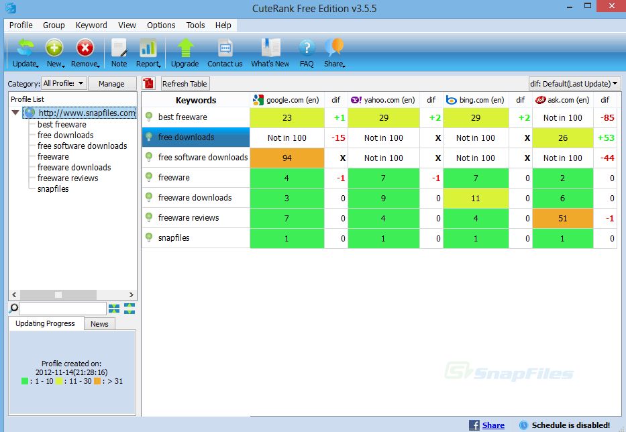Click the schedule clock icon in status bar
626x432 pixels.
pos(523,425)
